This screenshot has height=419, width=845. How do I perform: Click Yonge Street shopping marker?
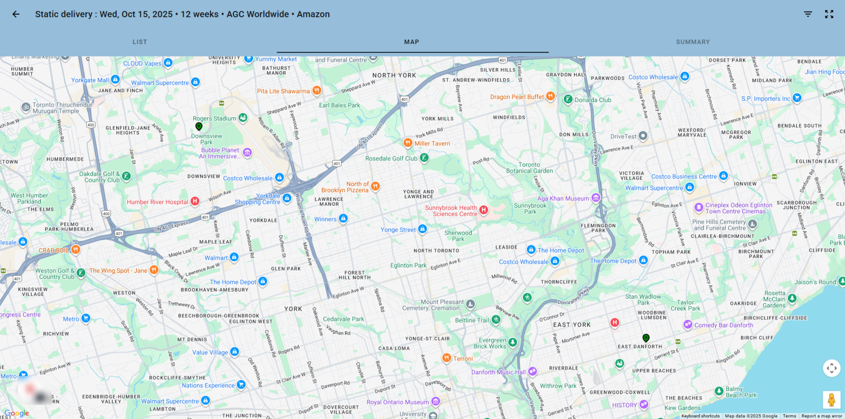[423, 229]
